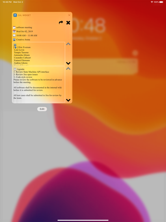Select attendee Eric Everson
This screenshot has width=166, height=222.
[25, 47]
